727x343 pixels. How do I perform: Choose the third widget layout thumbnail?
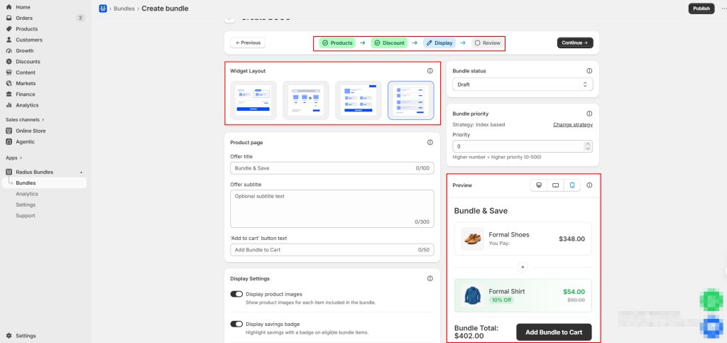pos(359,101)
